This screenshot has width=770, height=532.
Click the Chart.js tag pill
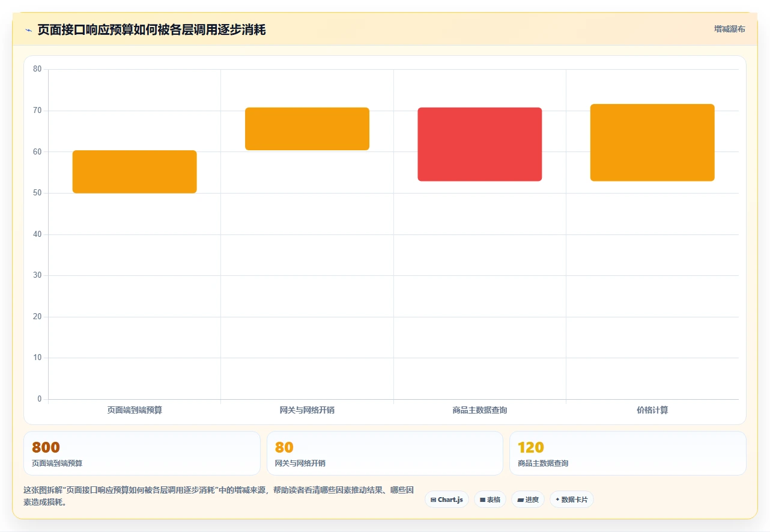coord(447,500)
